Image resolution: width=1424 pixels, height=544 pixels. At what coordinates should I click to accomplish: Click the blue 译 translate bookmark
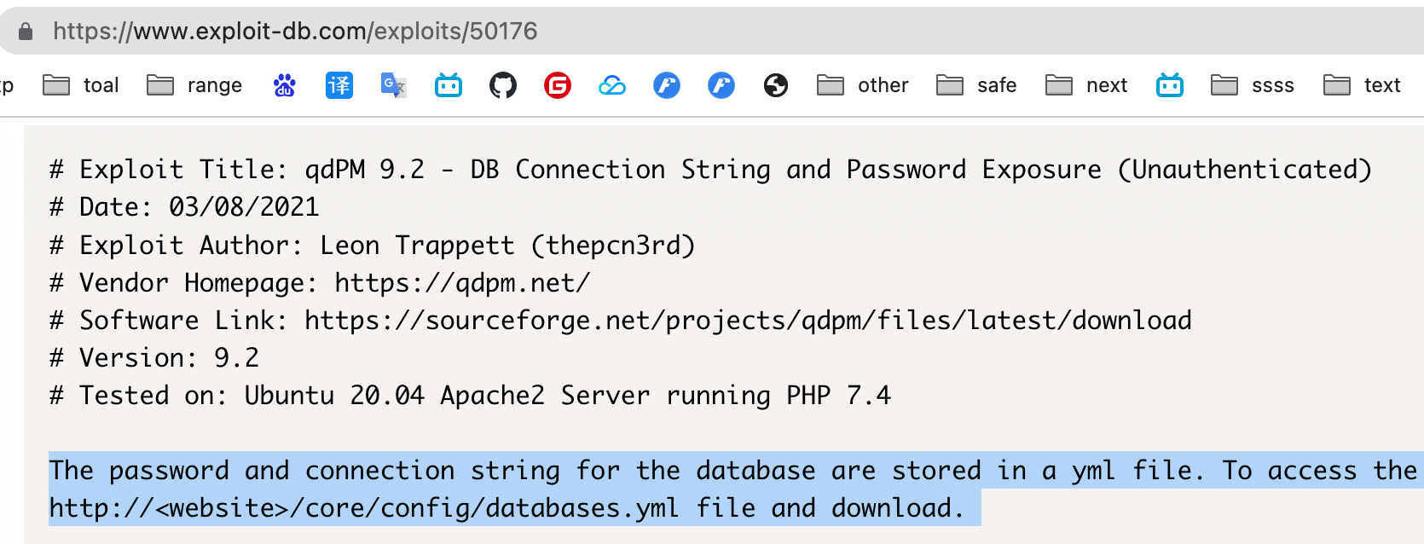click(x=339, y=85)
